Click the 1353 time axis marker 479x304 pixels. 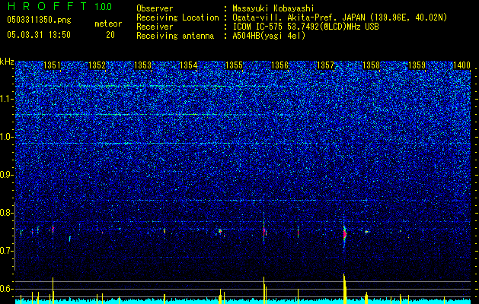[142, 65]
